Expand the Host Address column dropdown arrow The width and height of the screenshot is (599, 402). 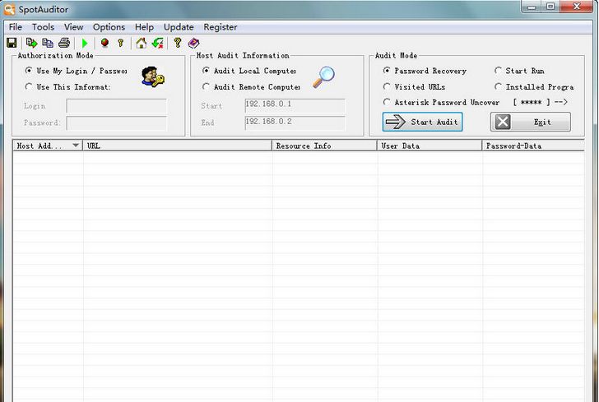[x=76, y=146]
